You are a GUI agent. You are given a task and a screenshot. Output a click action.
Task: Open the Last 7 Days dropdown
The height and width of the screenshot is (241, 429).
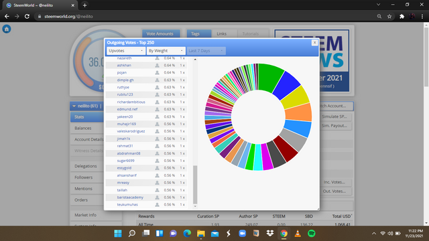pos(206,51)
